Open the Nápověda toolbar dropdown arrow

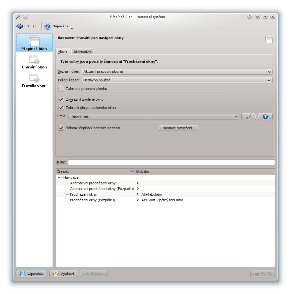click(72, 29)
